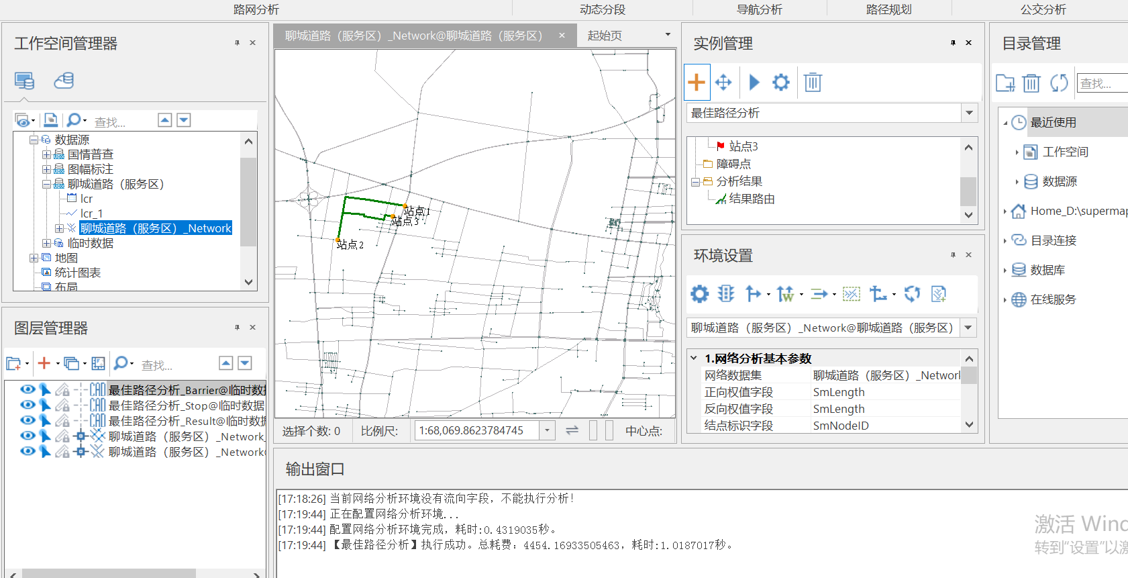Open 目录连接 in 目录管理
The width and height of the screenshot is (1128, 578).
(x=1054, y=240)
